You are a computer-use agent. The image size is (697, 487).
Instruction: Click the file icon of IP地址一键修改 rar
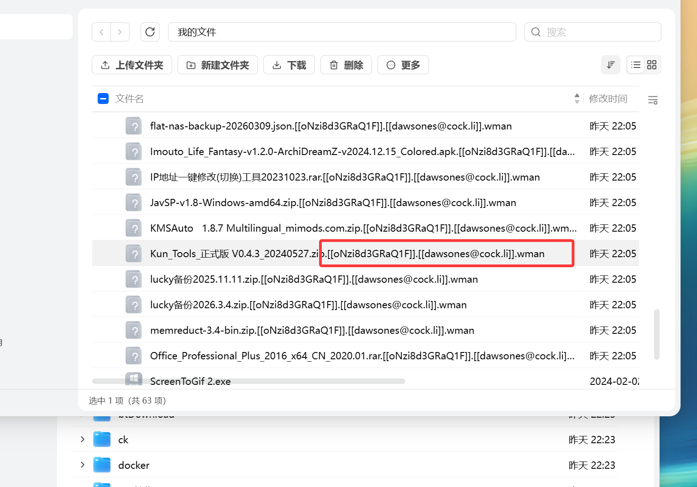[134, 177]
